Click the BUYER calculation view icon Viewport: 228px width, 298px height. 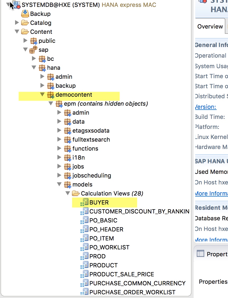coord(84,202)
